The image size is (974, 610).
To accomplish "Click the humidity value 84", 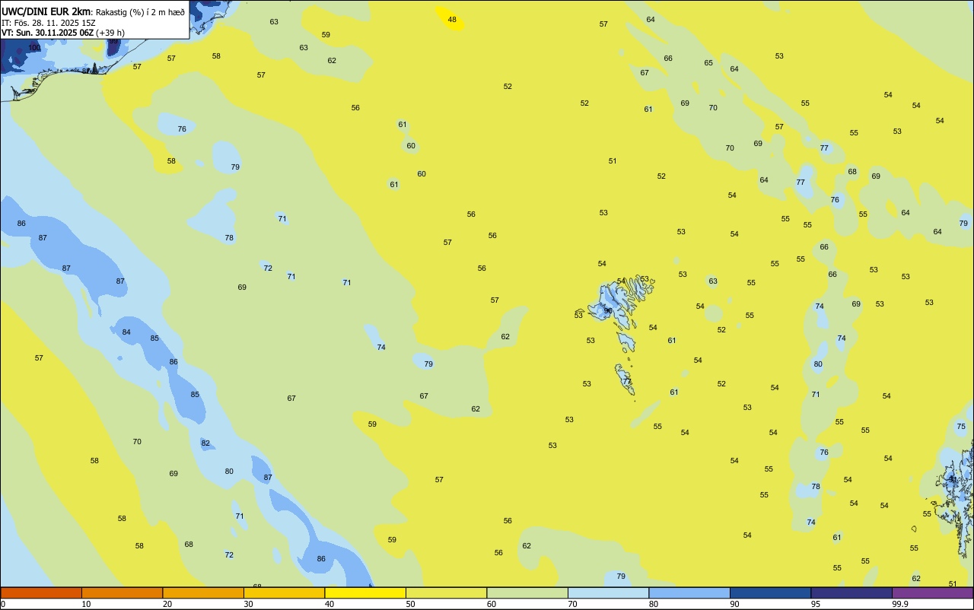I will tap(126, 332).
